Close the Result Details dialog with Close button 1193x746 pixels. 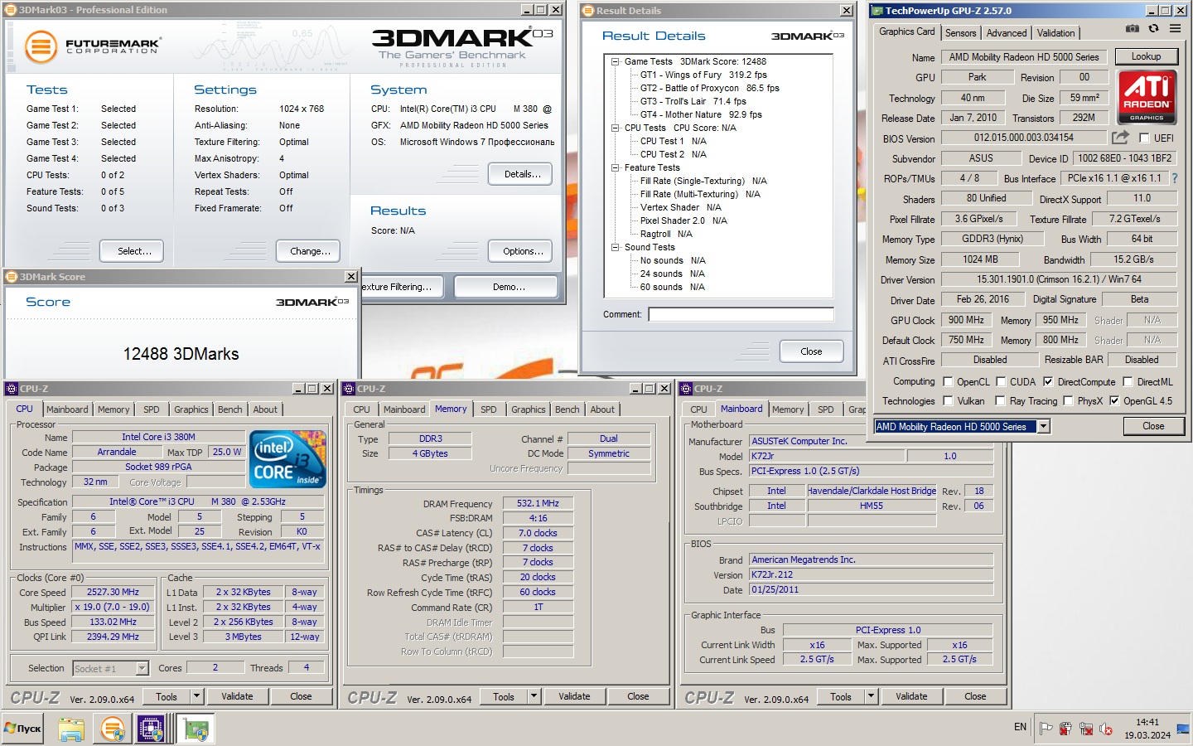(x=811, y=351)
